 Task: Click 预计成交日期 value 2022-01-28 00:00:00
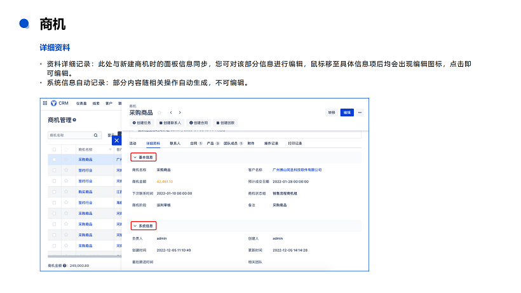coord(291,182)
